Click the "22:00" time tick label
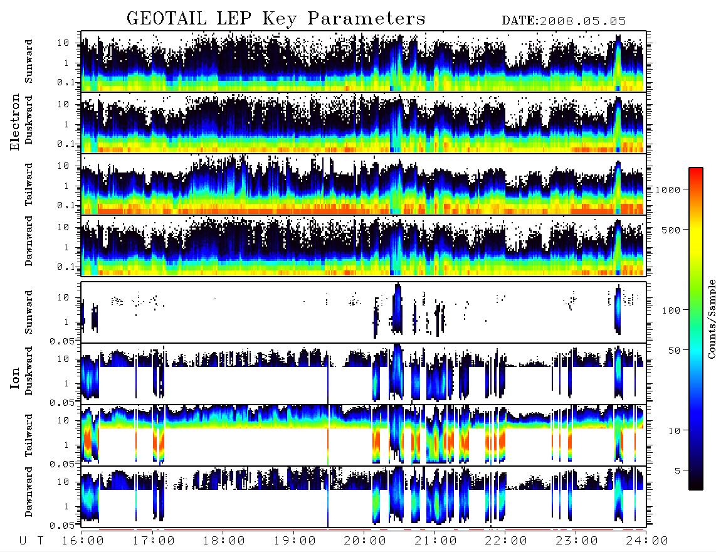The height and width of the screenshot is (552, 716). pos(506,541)
